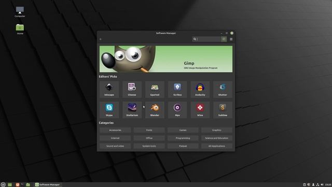
Task: Open the Office category
Action: tap(149, 138)
